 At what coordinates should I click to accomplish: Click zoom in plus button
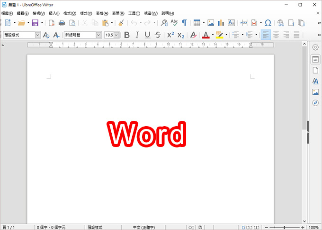point(303,227)
